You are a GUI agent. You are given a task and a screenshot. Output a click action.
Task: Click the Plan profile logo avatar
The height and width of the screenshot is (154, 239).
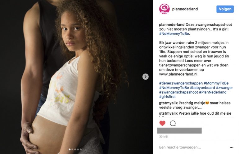164,9
